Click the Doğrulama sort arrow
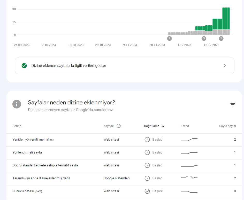This screenshot has width=244, height=200. click(x=163, y=126)
